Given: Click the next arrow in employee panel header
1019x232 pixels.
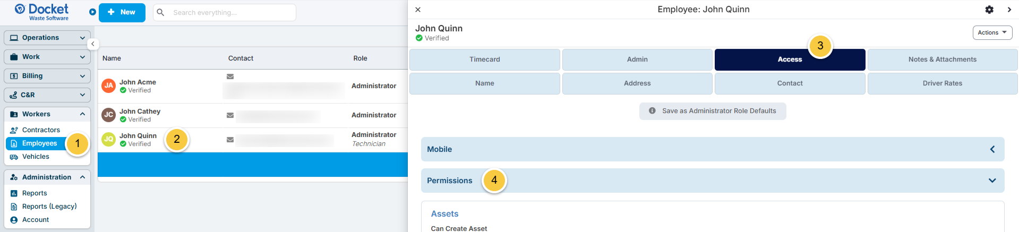Looking at the screenshot, I should (1009, 10).
